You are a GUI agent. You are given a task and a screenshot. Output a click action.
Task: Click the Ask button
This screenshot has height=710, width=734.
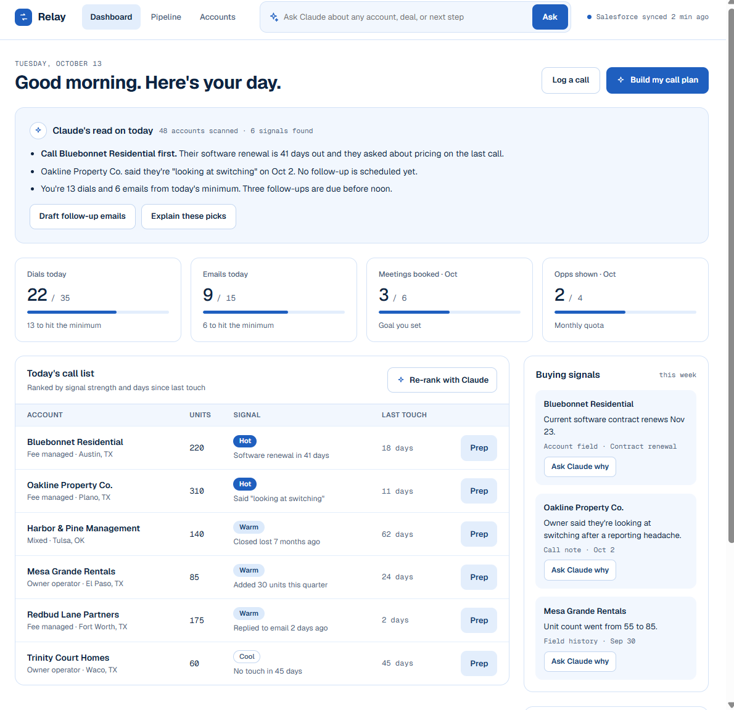pyautogui.click(x=550, y=17)
